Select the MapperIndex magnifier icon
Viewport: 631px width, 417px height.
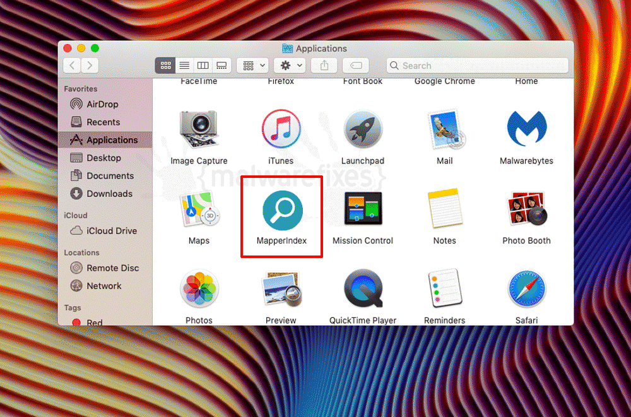[x=283, y=211]
